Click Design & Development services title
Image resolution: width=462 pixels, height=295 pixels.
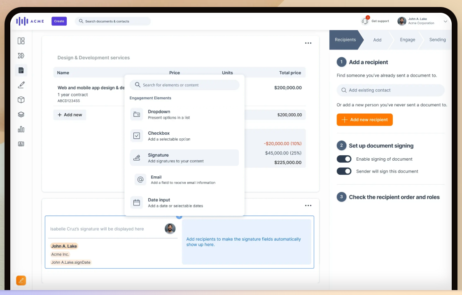[x=93, y=58]
